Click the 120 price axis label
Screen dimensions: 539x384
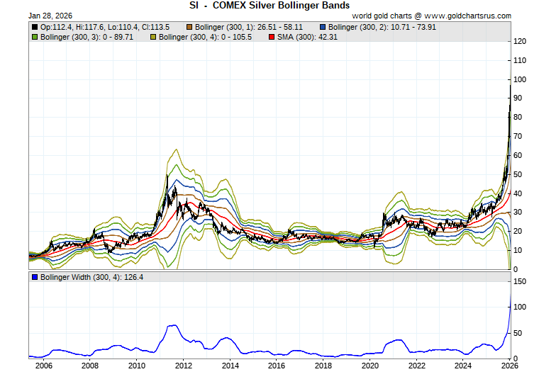coord(520,41)
